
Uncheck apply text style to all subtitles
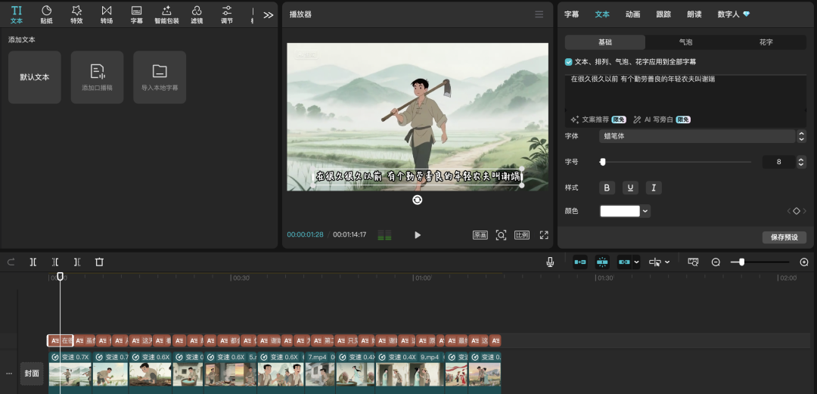(569, 62)
